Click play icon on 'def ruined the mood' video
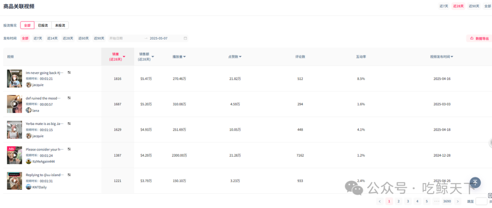The height and width of the screenshot is (208, 492). point(15,104)
